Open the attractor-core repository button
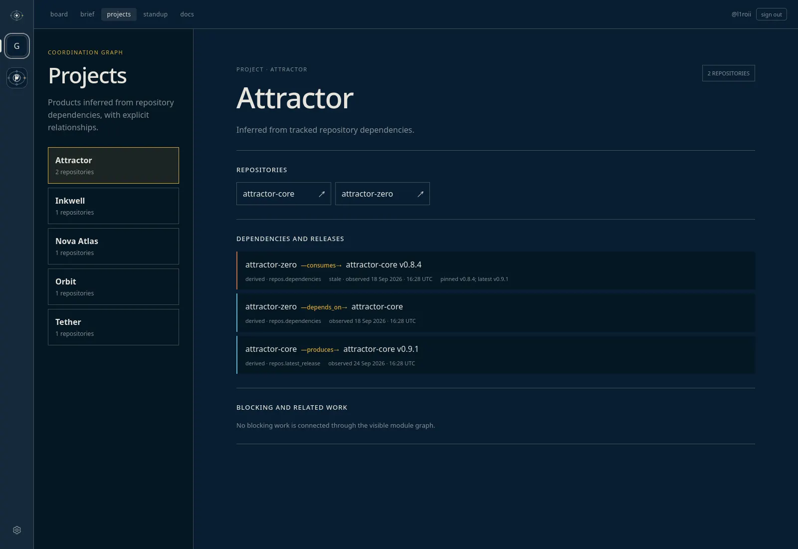The image size is (798, 549). (283, 194)
